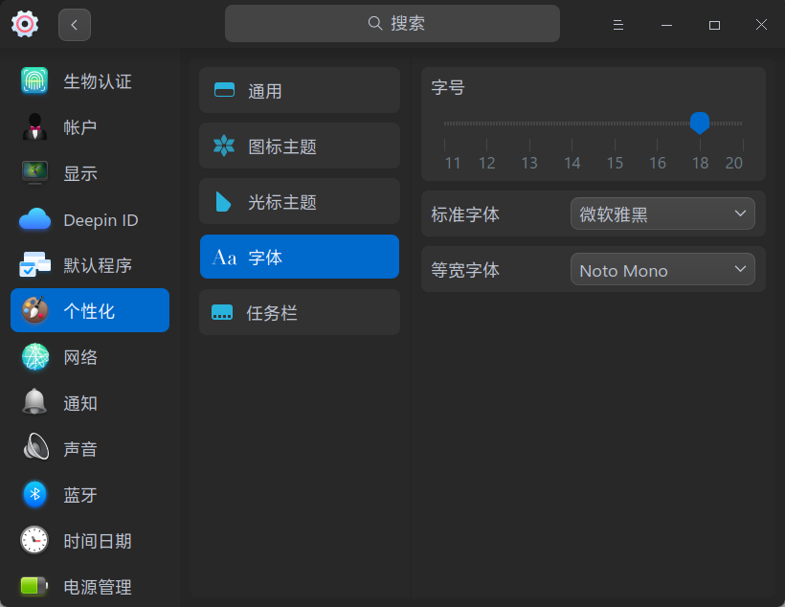This screenshot has width=785, height=607.
Task: Switch to the 任务栏 taskbar section
Action: click(300, 312)
